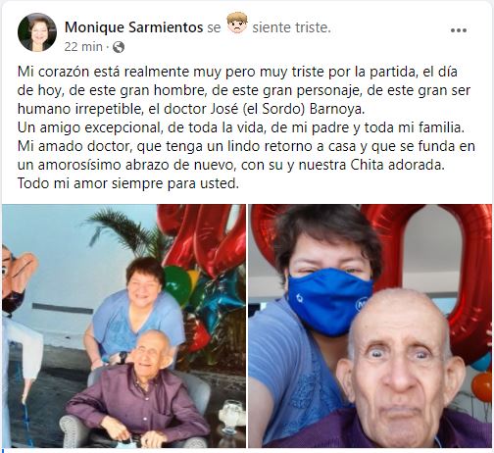Open Monique Sarmientos' round profile picture
The width and height of the screenshot is (494, 453).
tap(37, 32)
